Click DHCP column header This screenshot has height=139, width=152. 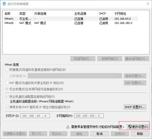[105, 13]
